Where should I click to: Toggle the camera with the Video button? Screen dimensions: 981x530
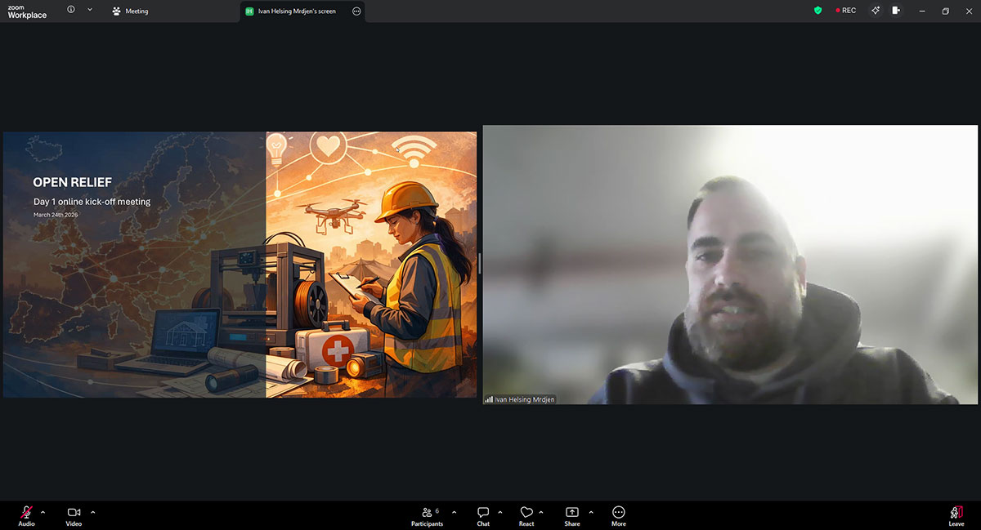pyautogui.click(x=74, y=512)
